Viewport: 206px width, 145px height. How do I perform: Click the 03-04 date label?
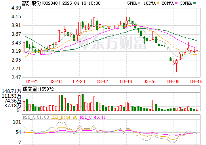[x=103, y=81]
